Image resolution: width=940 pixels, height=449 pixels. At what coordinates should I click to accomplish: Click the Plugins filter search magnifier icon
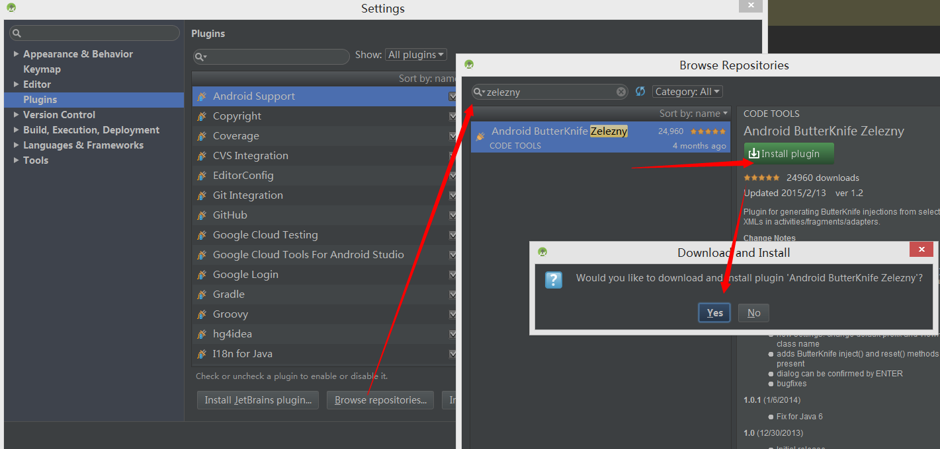pyautogui.click(x=200, y=57)
